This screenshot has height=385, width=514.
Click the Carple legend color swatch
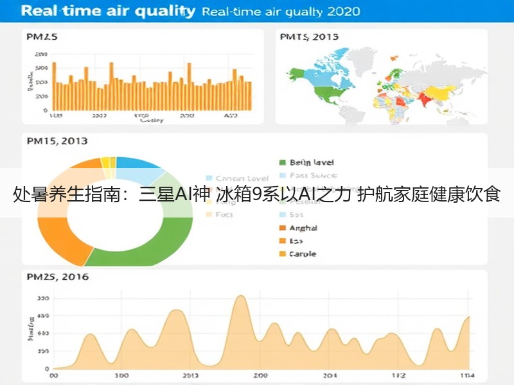point(282,253)
